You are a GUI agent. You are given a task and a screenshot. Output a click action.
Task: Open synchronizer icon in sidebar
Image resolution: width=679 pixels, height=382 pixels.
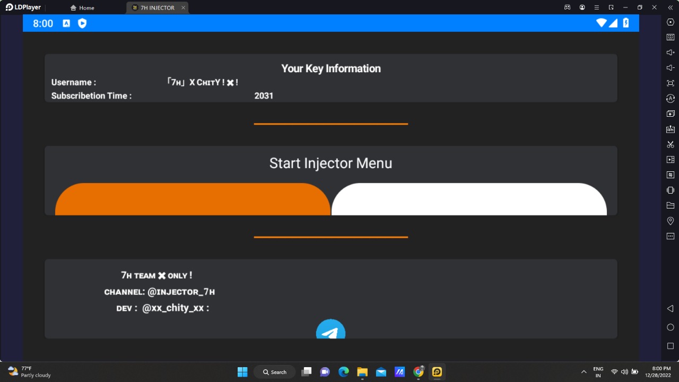pos(671,175)
